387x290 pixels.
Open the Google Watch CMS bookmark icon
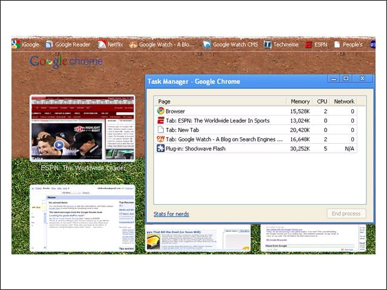[x=207, y=45]
